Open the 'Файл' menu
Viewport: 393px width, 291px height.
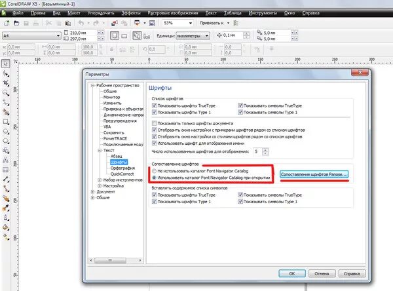point(18,13)
